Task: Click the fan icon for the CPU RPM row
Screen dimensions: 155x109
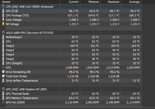Action: click(x=3, y=68)
